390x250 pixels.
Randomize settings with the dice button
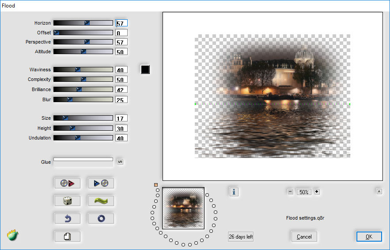coord(68,201)
